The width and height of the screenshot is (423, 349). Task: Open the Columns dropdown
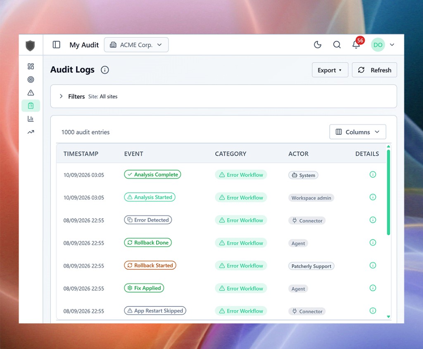point(357,132)
